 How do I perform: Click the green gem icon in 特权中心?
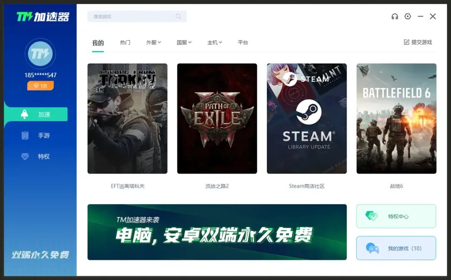[x=371, y=216]
